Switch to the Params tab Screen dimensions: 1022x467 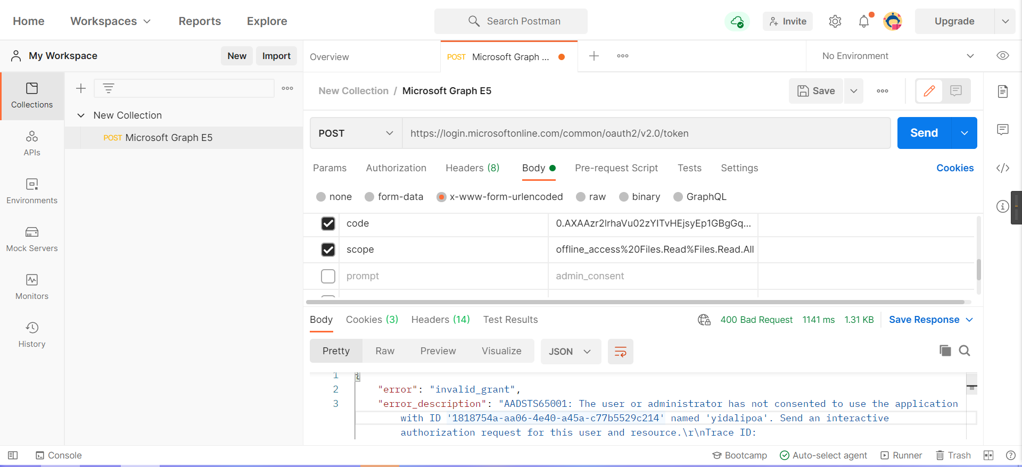pos(329,168)
